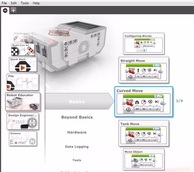The image size is (194, 172).
Task: Click the Straight Move up-arrow icon
Action: click(138, 70)
